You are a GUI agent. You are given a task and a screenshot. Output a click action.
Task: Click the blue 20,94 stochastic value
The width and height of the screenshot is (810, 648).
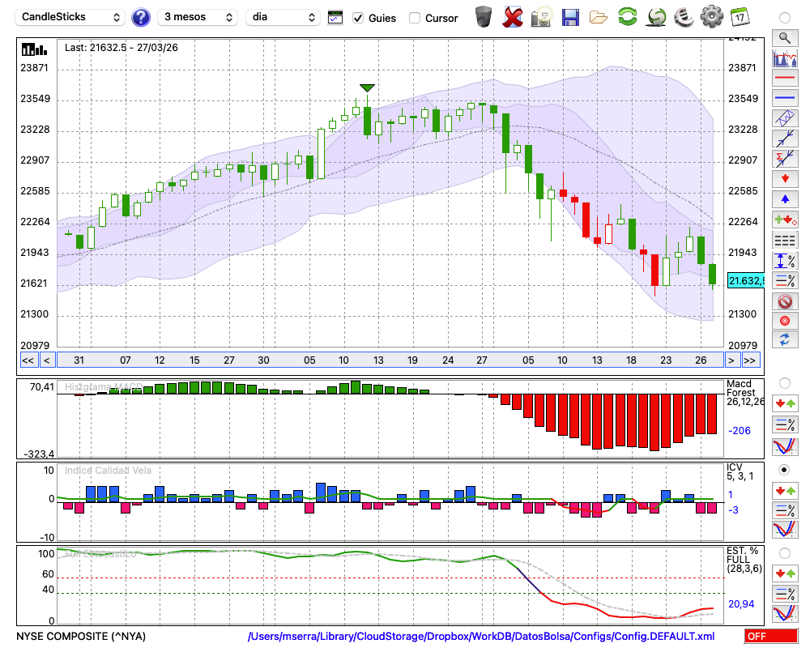[x=741, y=603]
